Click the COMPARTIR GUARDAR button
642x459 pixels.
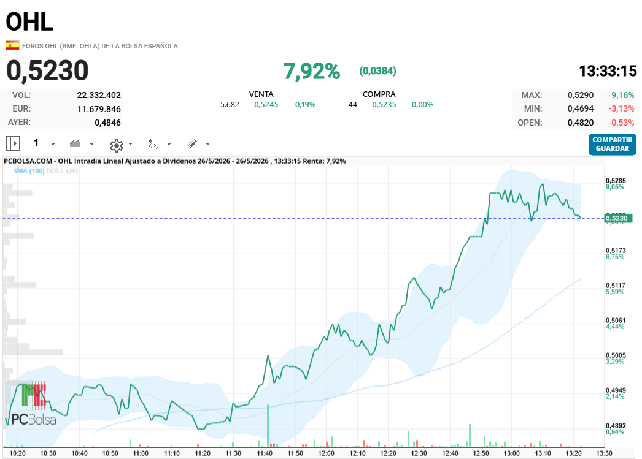coord(613,144)
